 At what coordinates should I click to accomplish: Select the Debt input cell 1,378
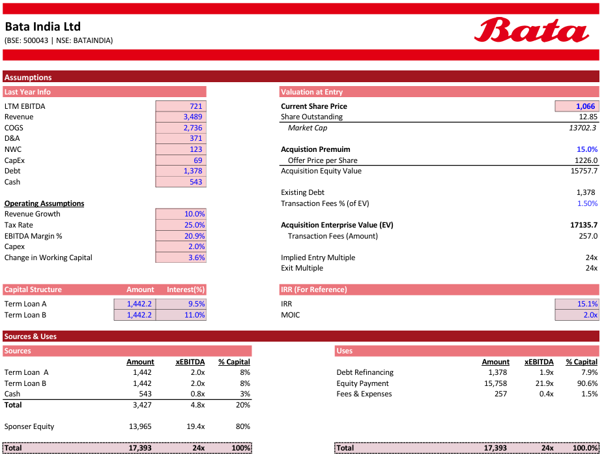pyautogui.click(x=181, y=171)
